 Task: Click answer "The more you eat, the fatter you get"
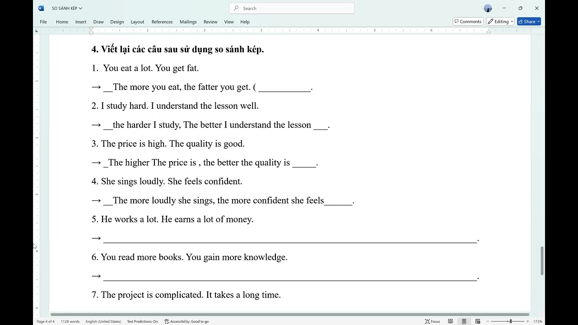click(x=182, y=87)
